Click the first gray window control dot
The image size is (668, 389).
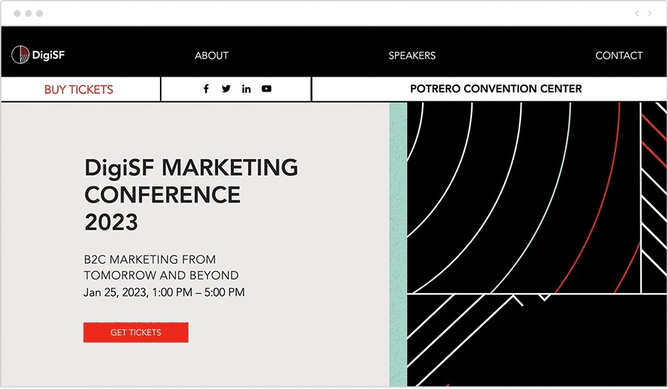(18, 13)
